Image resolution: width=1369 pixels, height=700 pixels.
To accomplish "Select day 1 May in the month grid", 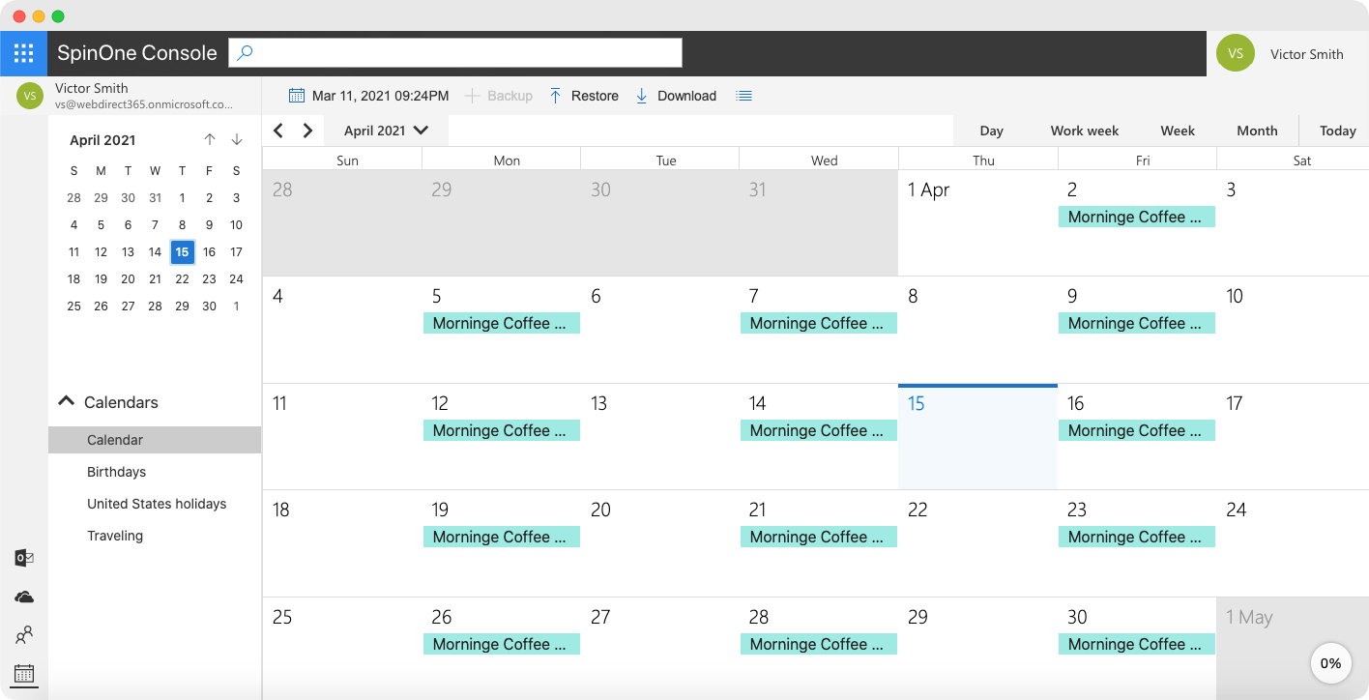I will [x=1293, y=648].
